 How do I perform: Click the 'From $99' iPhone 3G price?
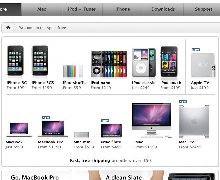coord(16,88)
